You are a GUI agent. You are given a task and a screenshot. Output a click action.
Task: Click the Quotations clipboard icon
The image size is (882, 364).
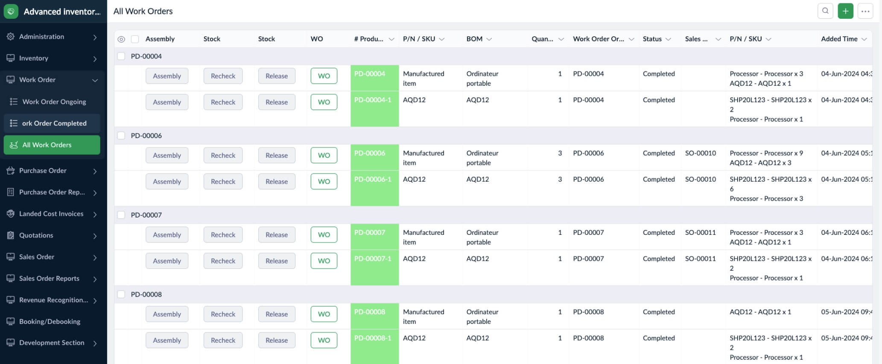[11, 235]
